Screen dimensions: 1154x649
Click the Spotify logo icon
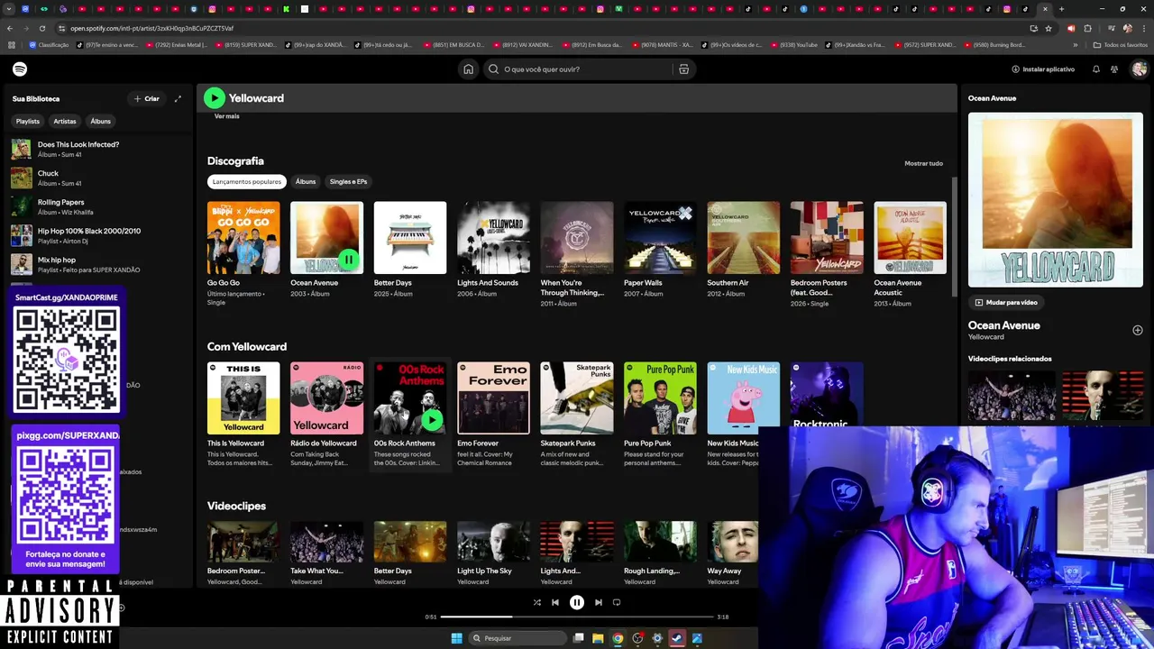pyautogui.click(x=20, y=69)
